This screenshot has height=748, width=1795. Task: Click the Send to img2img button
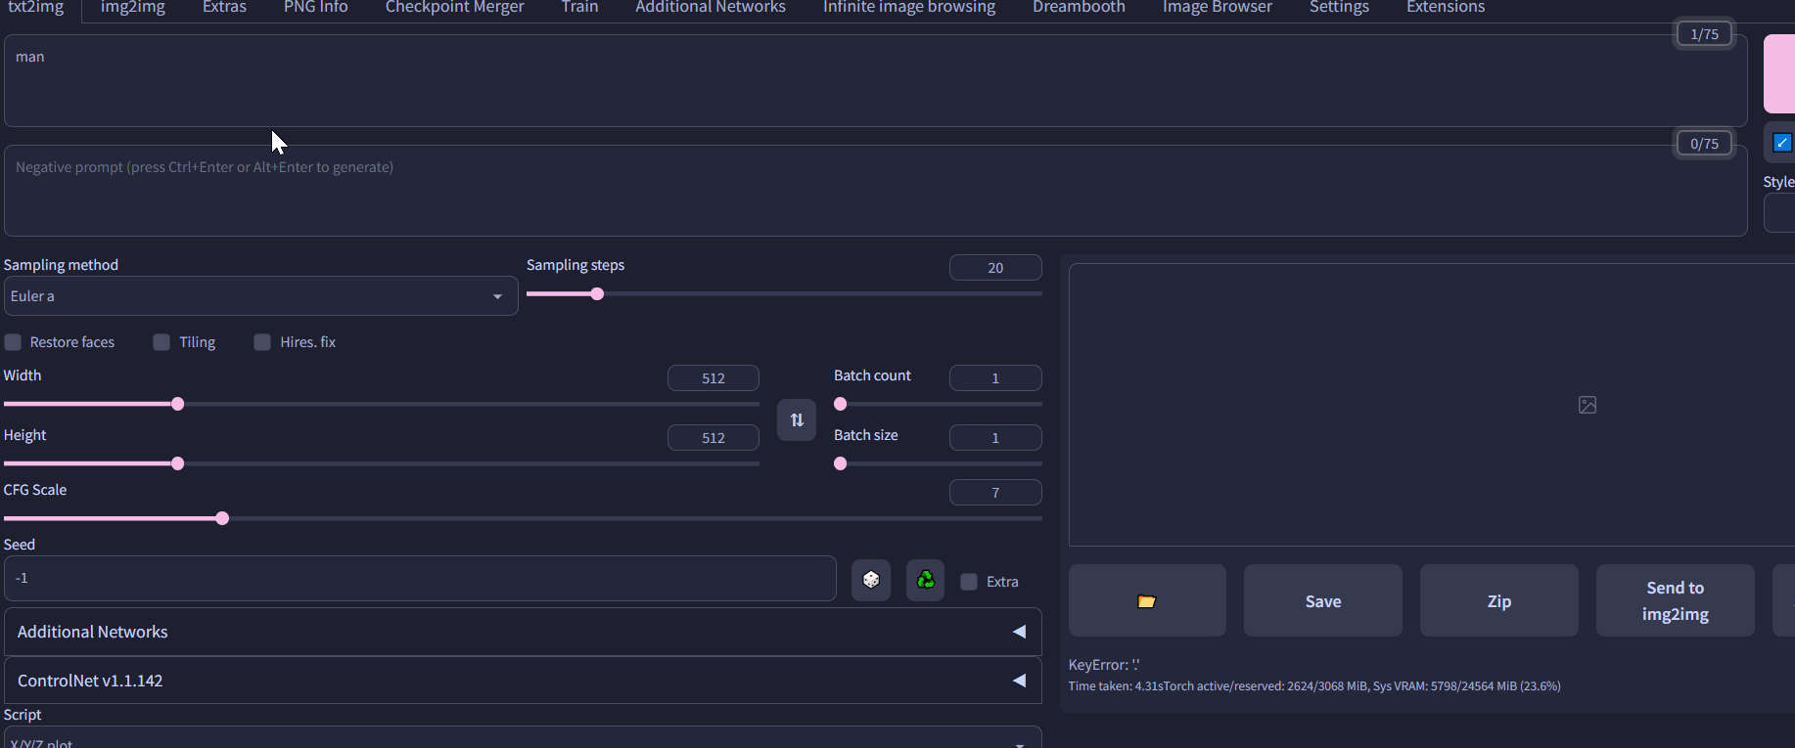[1676, 600]
